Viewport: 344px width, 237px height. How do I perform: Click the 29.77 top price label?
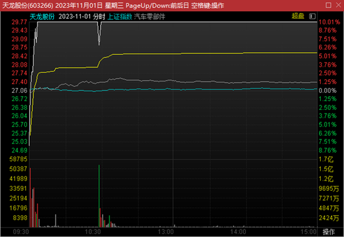point(19,22)
